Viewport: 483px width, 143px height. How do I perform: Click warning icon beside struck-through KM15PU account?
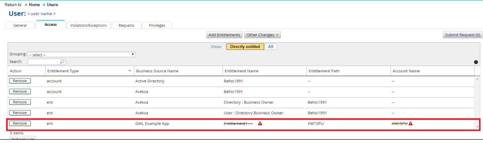pyautogui.click(x=411, y=123)
